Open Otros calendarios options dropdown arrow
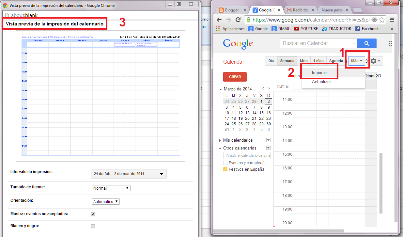This screenshot has height=237, width=403. (269, 148)
